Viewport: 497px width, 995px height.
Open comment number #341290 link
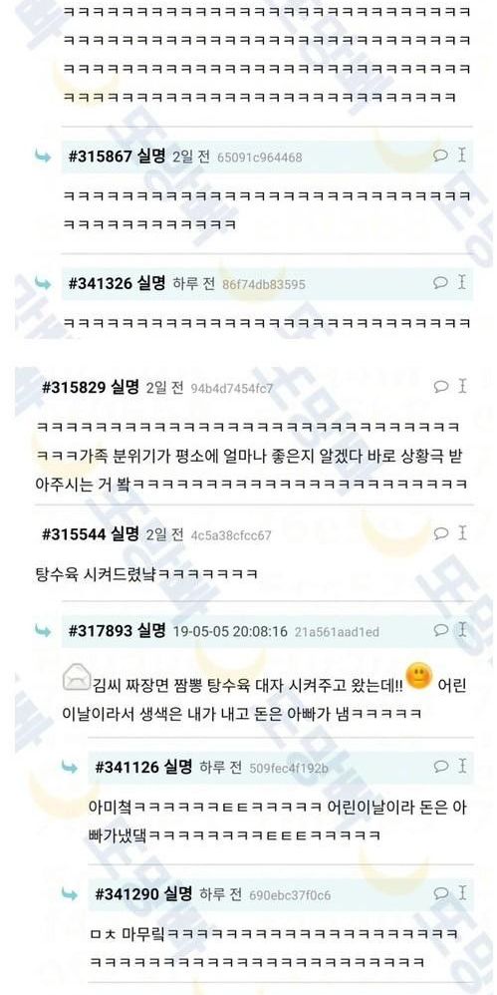[126, 894]
